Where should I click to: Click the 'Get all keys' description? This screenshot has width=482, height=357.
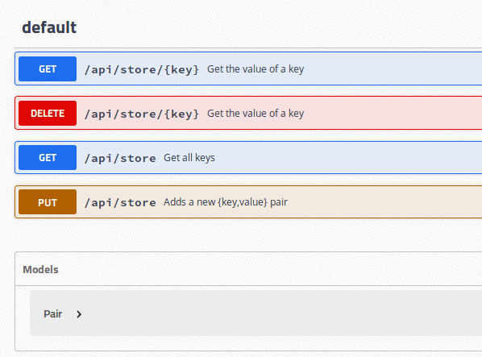(x=189, y=158)
